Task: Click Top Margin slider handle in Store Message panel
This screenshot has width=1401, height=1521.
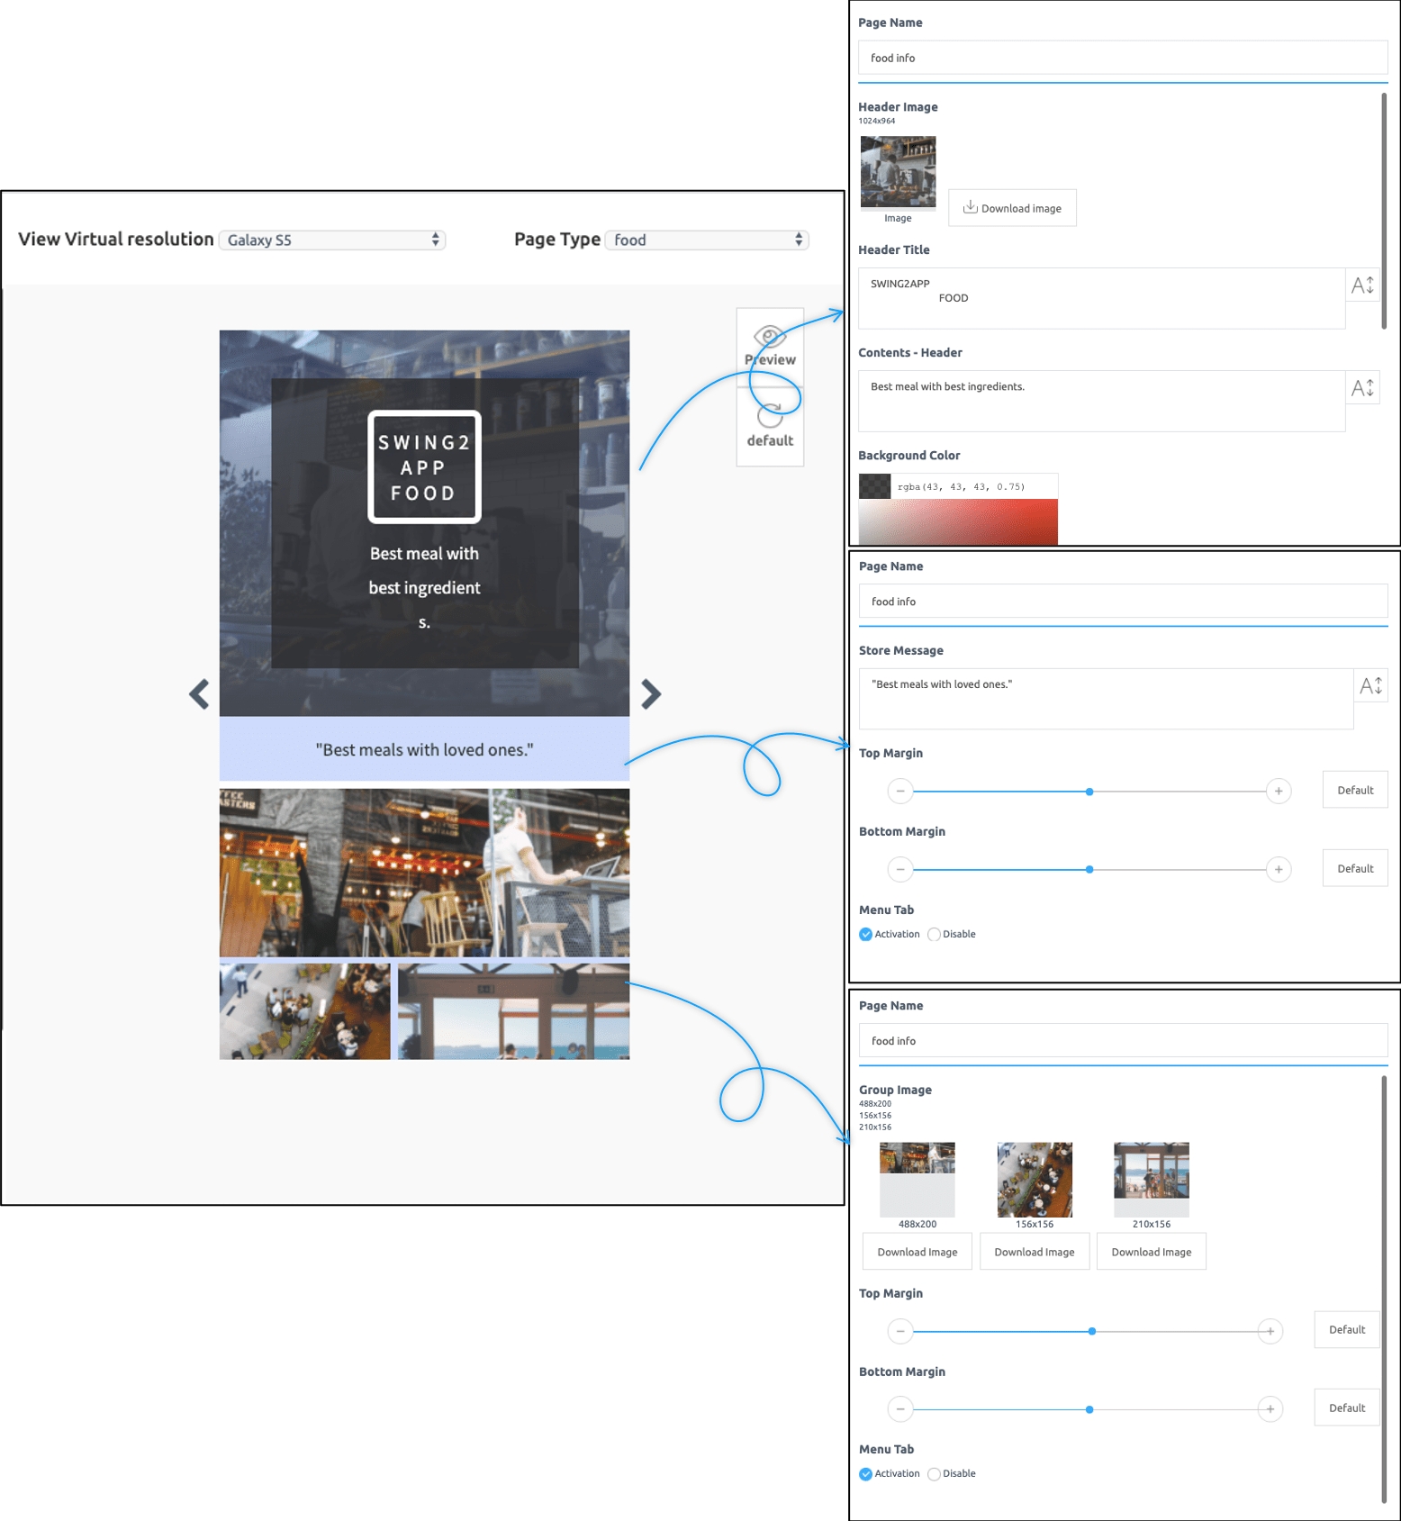Action: coord(1089,792)
